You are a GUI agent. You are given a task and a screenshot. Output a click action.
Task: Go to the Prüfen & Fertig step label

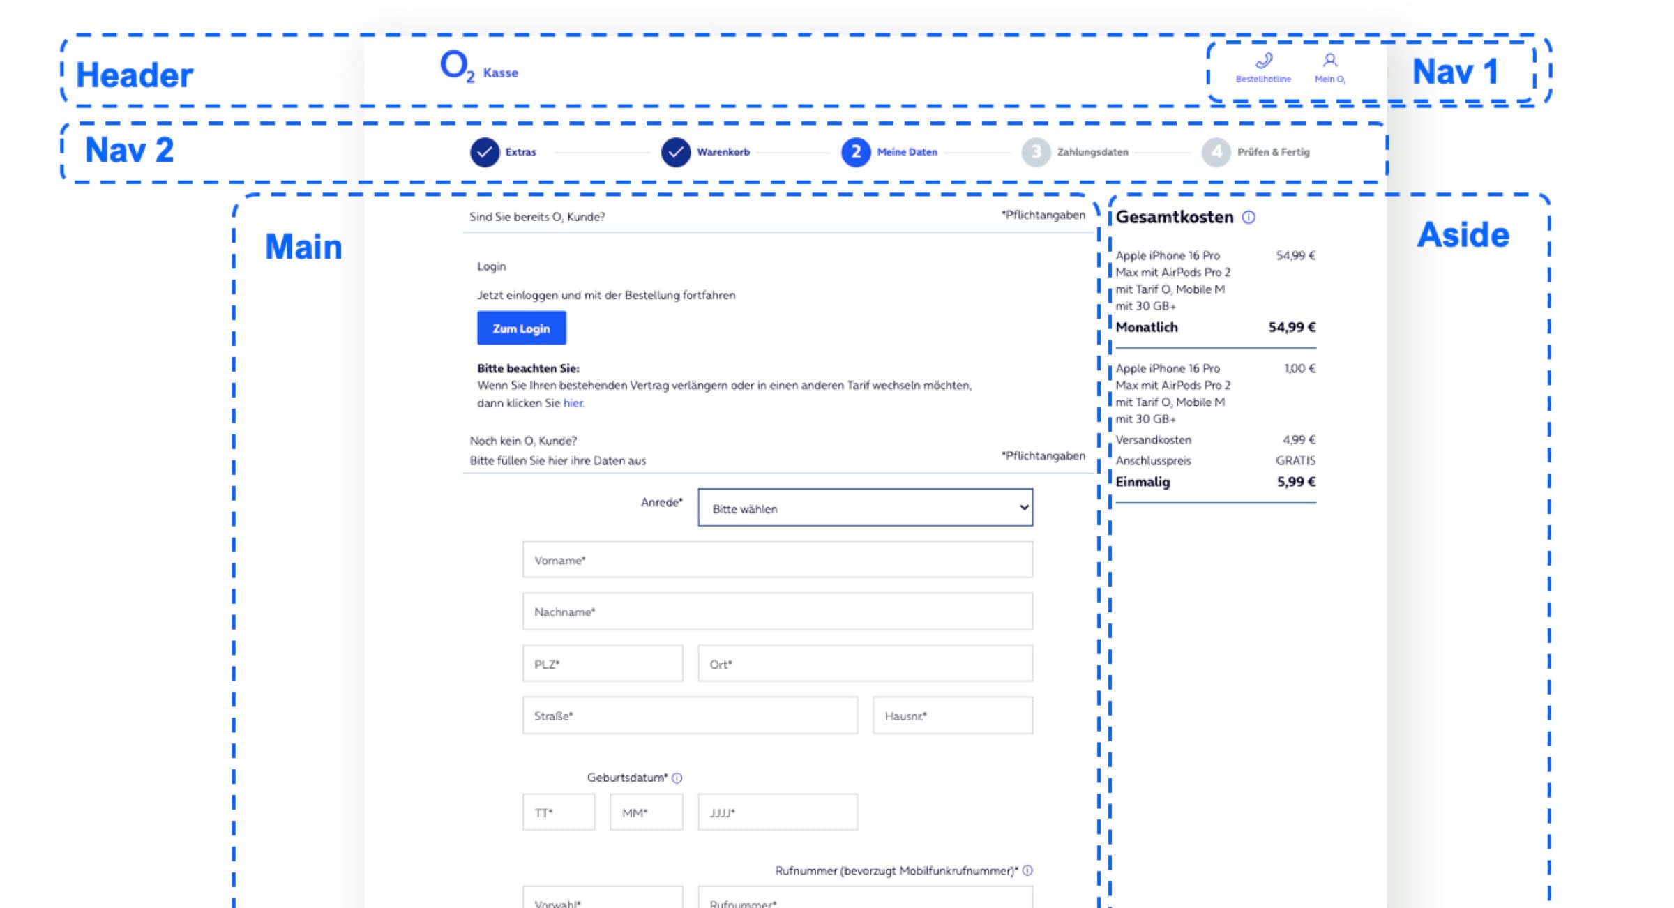[x=1273, y=152]
